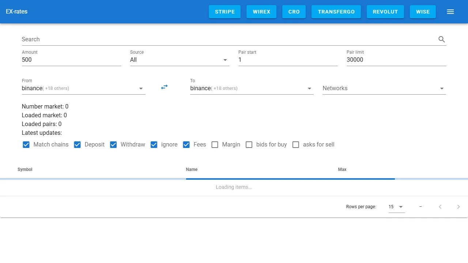
Task: Check the bids for buy option
Action: click(249, 145)
